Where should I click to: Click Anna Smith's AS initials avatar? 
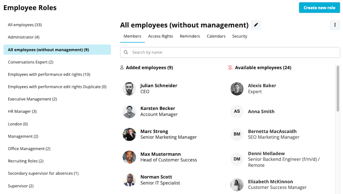(x=237, y=111)
